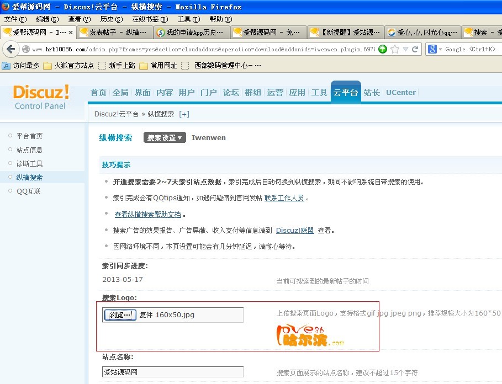This screenshot has height=384, width=502.
Task: Open 查看纵横搜索帮助文档 link
Action: pyautogui.click(x=147, y=214)
